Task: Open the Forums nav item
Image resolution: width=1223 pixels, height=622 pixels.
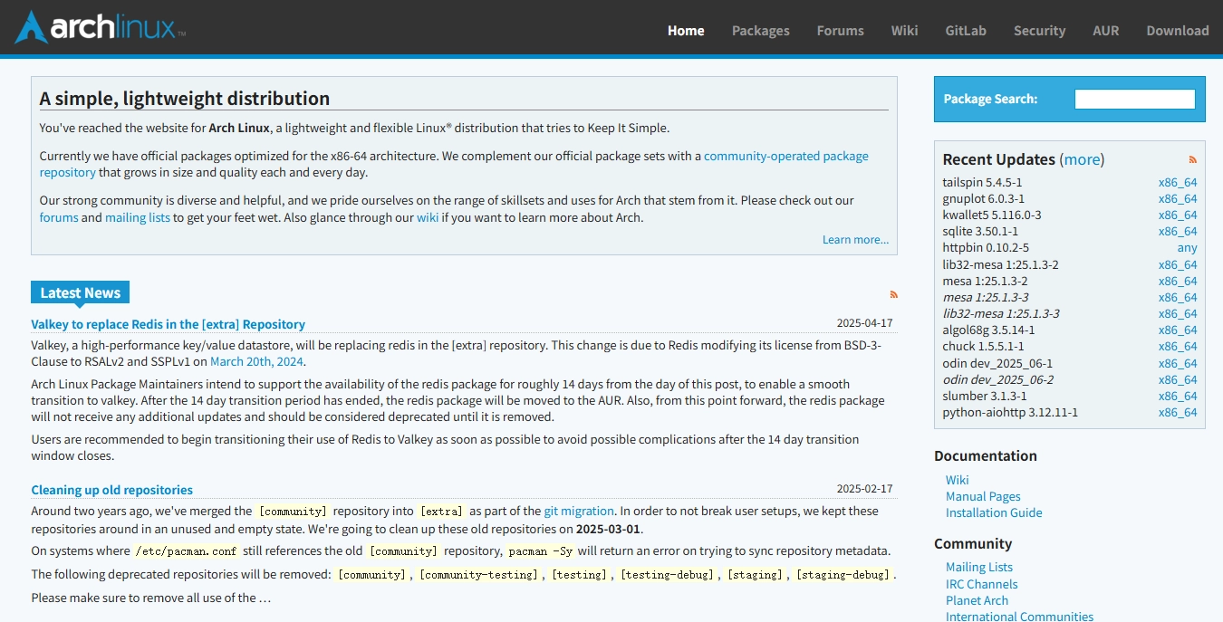Action: [x=841, y=30]
